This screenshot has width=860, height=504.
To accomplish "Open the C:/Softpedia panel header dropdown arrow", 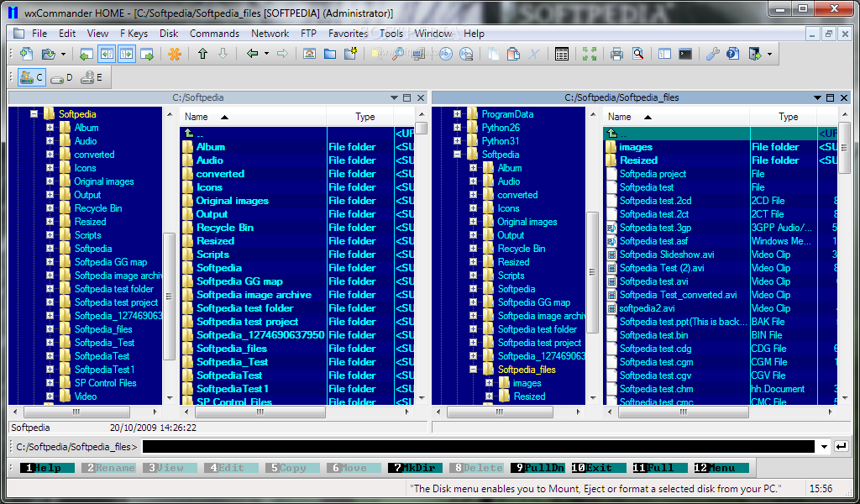I will 394,97.
